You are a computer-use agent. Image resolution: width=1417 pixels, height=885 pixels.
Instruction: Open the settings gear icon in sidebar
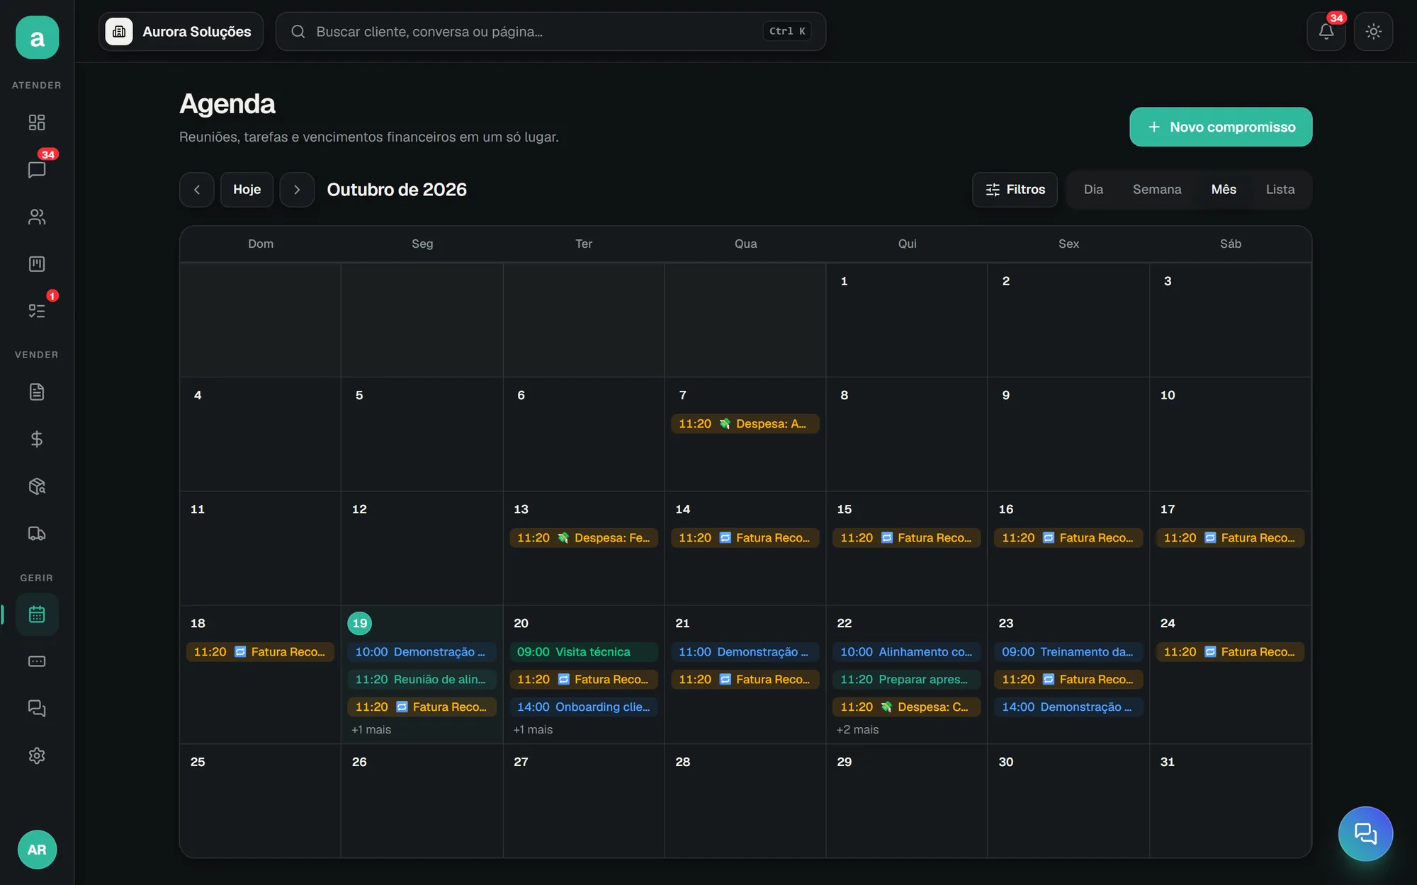pos(37,755)
